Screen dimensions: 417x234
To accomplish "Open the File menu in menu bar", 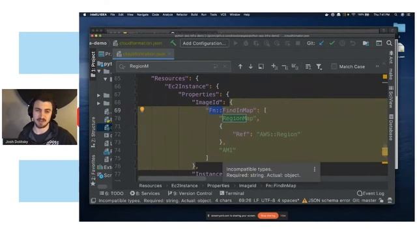I will 113,14.
